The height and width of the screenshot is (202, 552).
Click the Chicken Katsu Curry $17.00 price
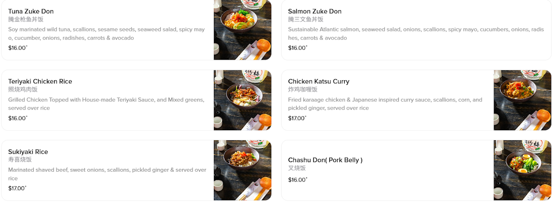[x=297, y=118]
